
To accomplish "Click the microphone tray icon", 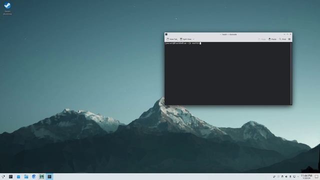I will click(x=290, y=176).
